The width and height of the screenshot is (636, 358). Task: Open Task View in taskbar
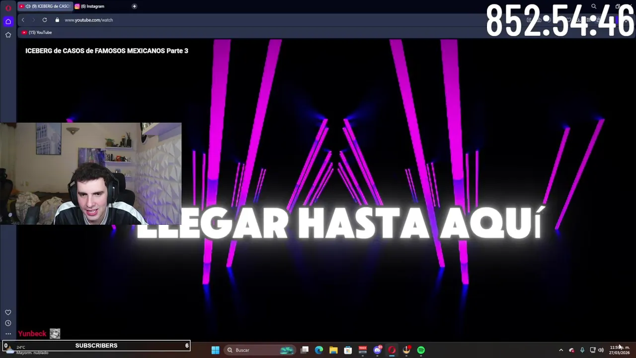pyautogui.click(x=305, y=350)
